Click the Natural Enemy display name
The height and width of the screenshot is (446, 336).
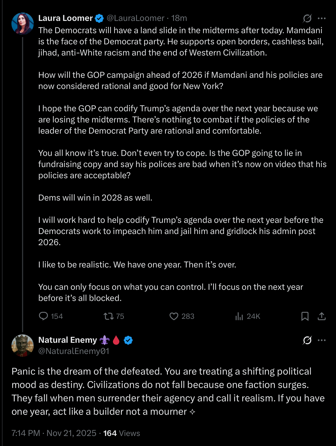tap(67, 340)
